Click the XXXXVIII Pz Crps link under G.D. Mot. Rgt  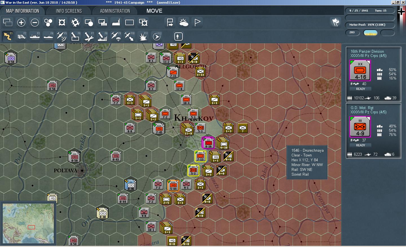coord(369,112)
